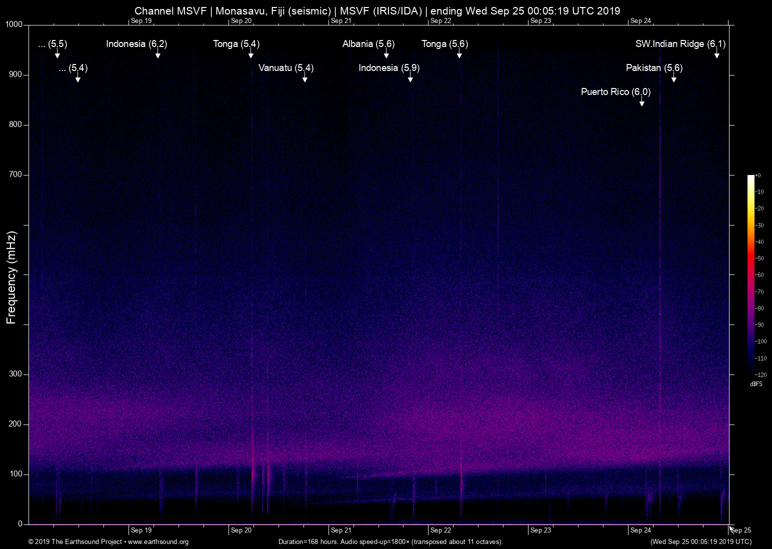
Task: Select the arrow marker under Pakistan (5.6)
Action: [x=674, y=77]
